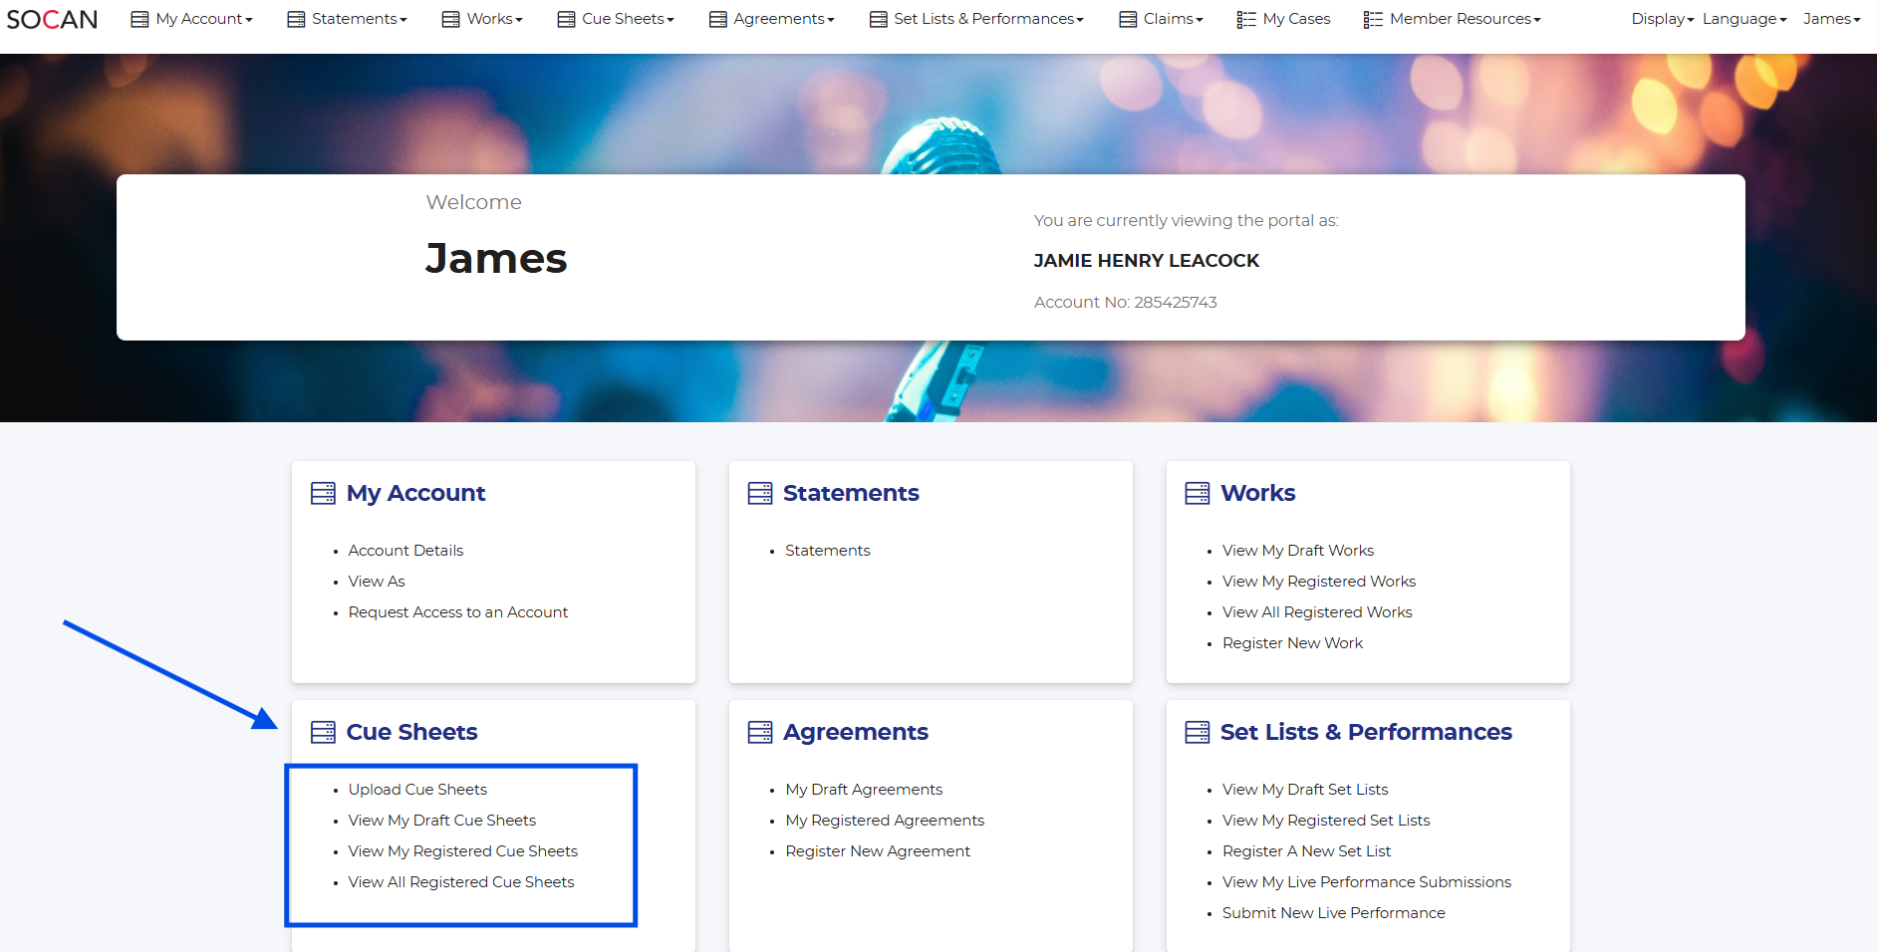Open the Claims menu in navbar
This screenshot has height=952, width=1880.
(x=1173, y=19)
